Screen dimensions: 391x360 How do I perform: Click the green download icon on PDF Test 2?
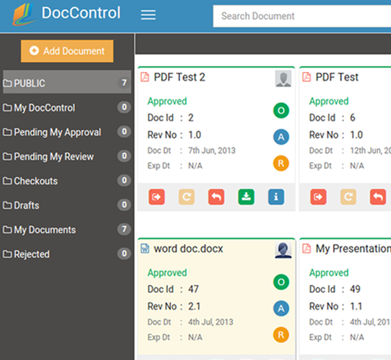pos(246,197)
